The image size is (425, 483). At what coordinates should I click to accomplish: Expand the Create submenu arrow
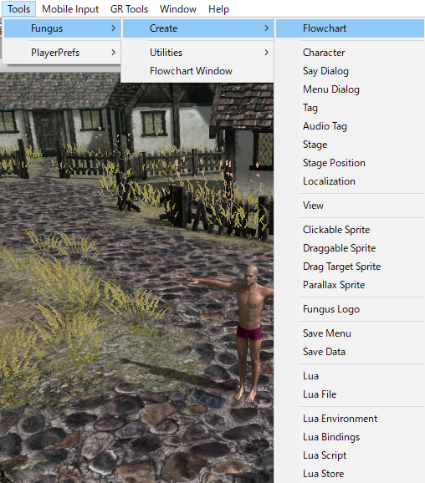[267, 28]
